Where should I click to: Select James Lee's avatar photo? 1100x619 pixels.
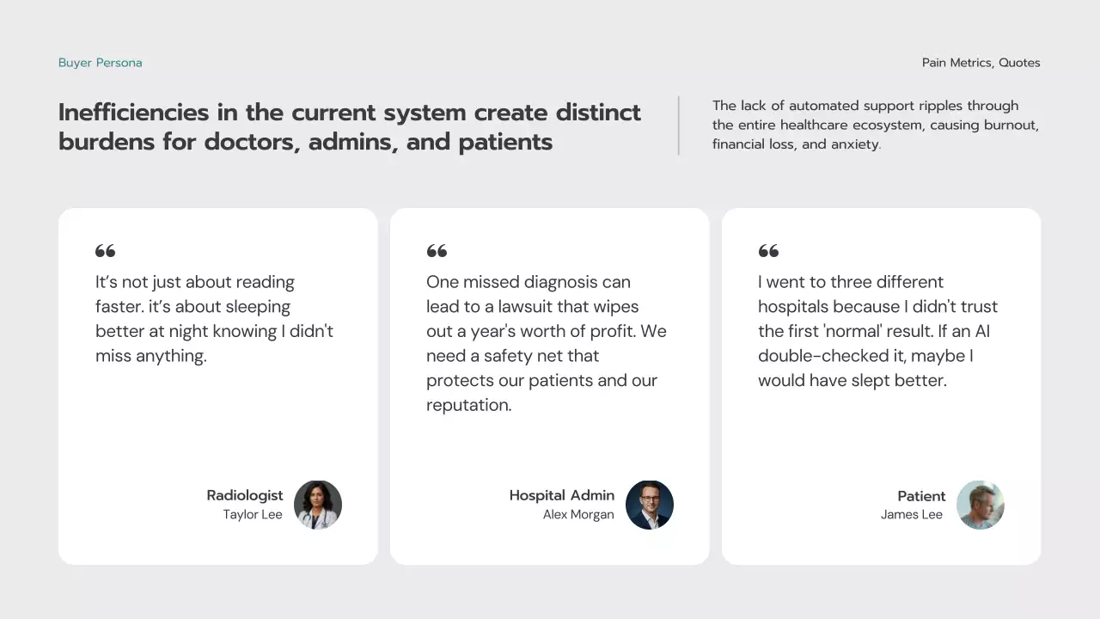click(x=981, y=505)
